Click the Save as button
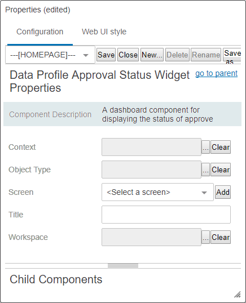 (x=232, y=55)
